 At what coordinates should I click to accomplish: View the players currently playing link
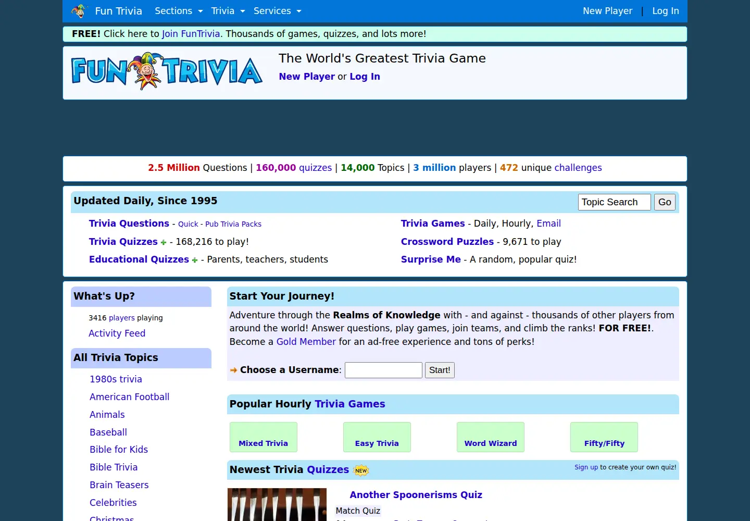point(122,318)
